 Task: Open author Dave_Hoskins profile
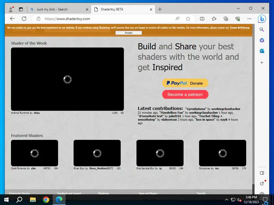[98, 168]
